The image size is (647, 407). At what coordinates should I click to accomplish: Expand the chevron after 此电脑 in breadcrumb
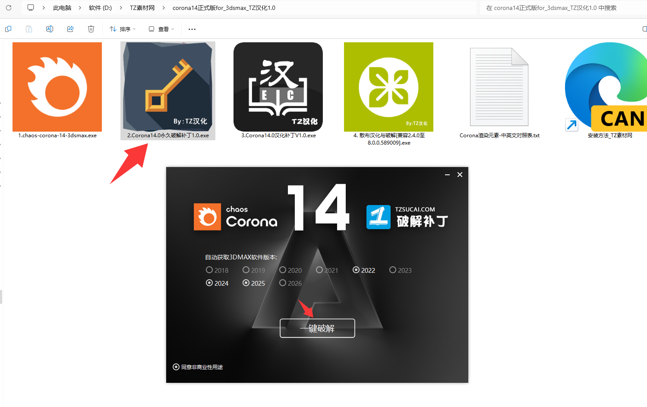pos(80,8)
